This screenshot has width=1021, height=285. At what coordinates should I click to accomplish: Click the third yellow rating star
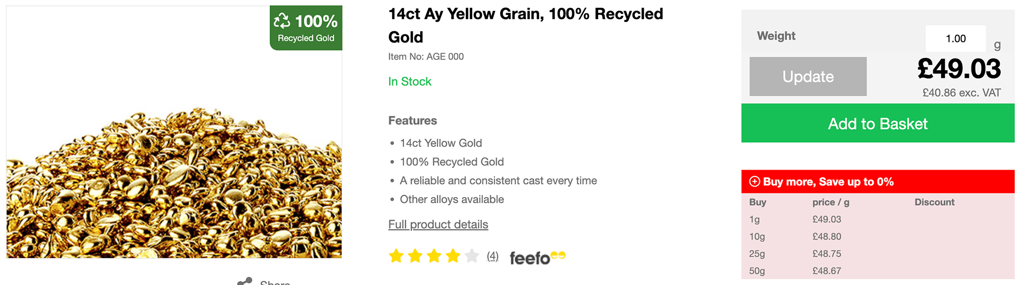434,256
